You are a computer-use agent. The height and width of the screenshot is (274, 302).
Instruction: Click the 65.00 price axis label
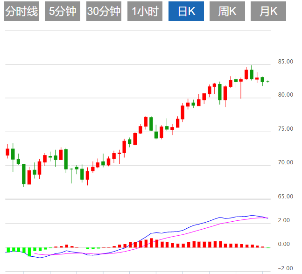coord(285,197)
